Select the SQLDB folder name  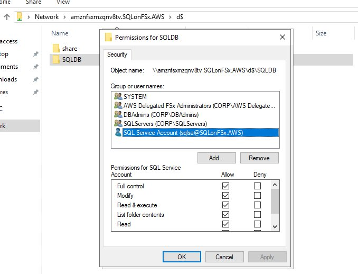pyautogui.click(x=72, y=59)
